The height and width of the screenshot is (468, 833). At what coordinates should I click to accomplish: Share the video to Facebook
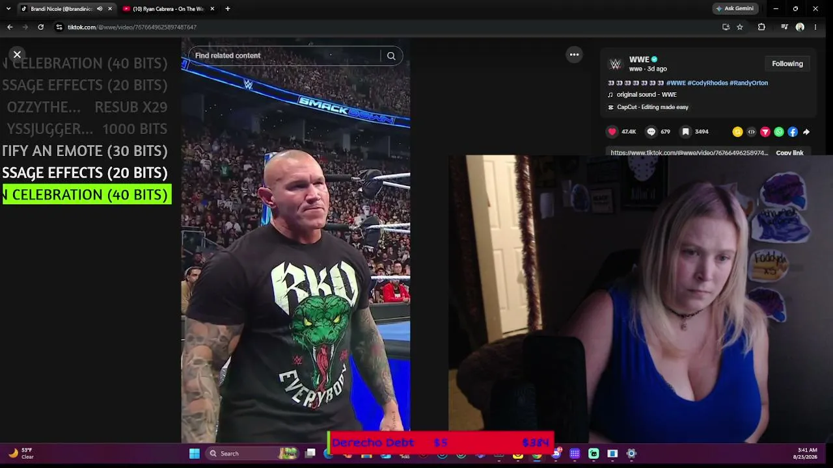pos(792,132)
